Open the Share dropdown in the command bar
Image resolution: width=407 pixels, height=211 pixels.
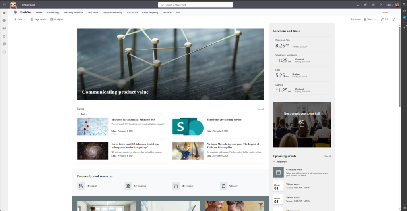pos(370,19)
